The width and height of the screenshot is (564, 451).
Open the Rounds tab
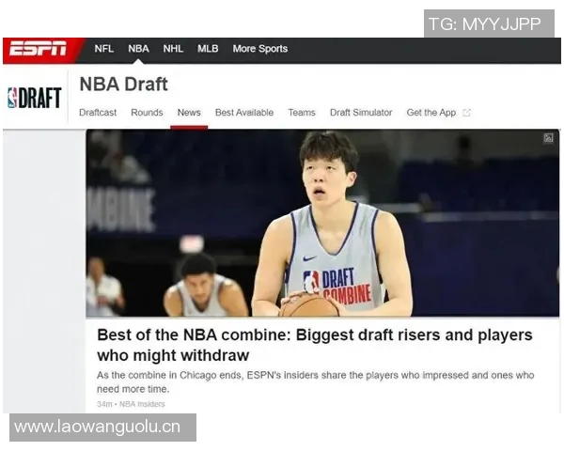(147, 113)
